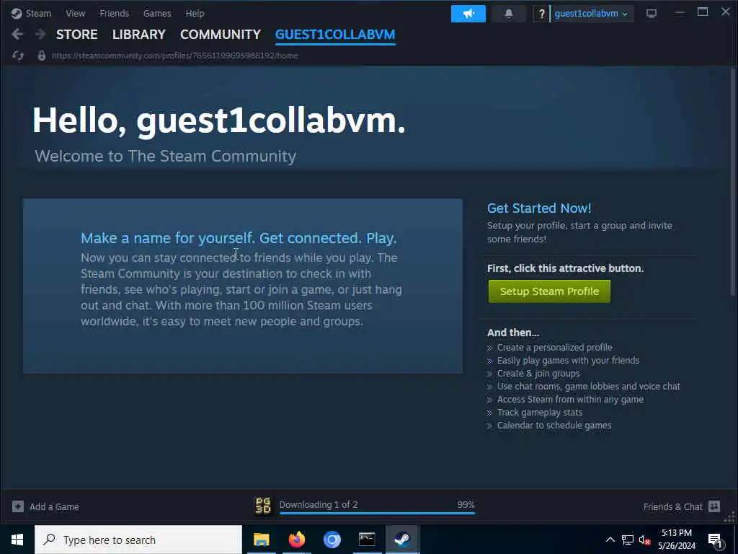Click the Get Started Now! heading

tap(539, 208)
